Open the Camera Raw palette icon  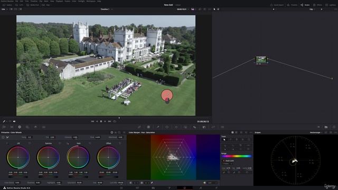(x=4, y=127)
